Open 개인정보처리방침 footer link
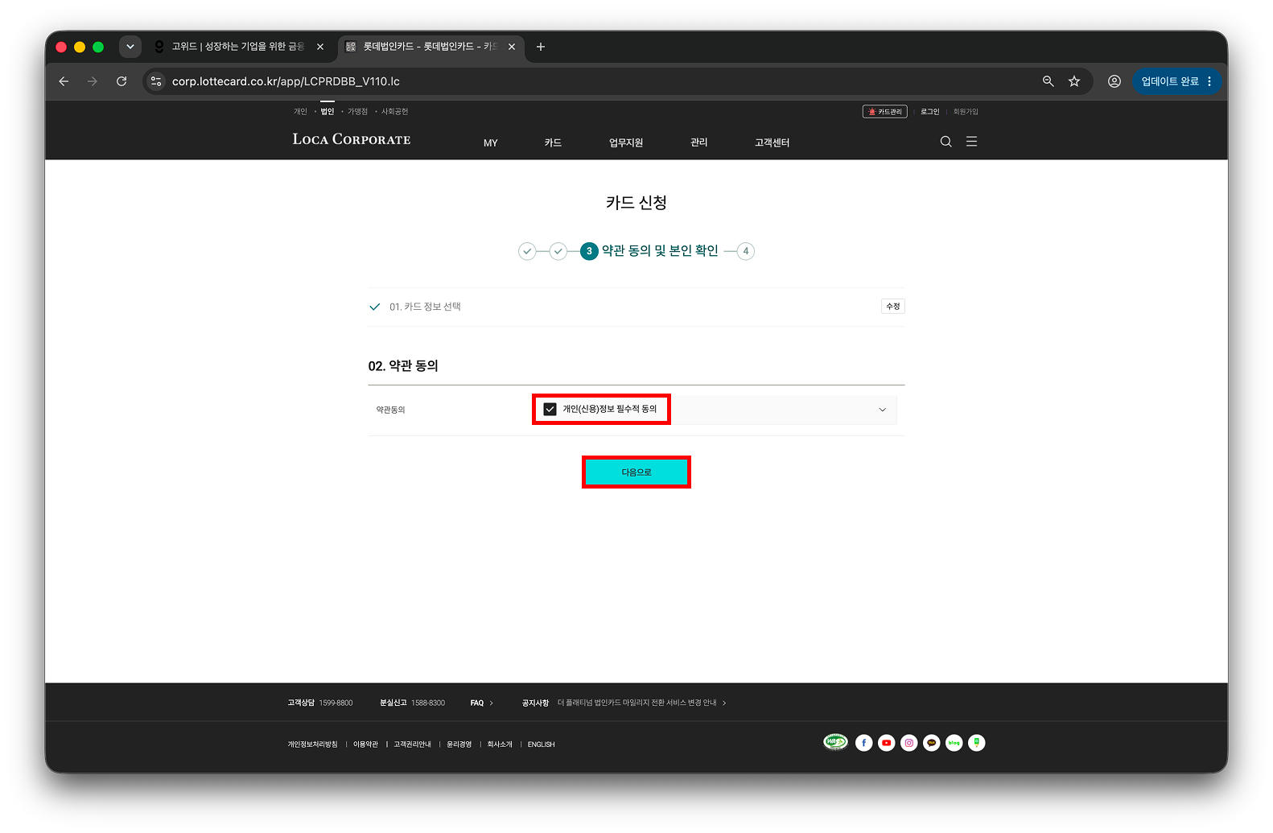 pyautogui.click(x=313, y=744)
